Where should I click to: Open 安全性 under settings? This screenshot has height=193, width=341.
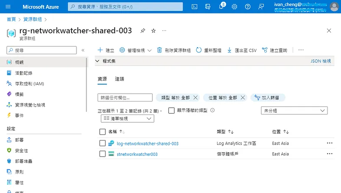(21, 150)
